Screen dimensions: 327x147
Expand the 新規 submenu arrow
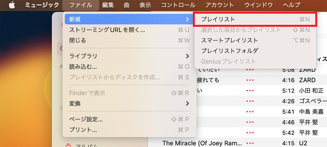click(187, 19)
